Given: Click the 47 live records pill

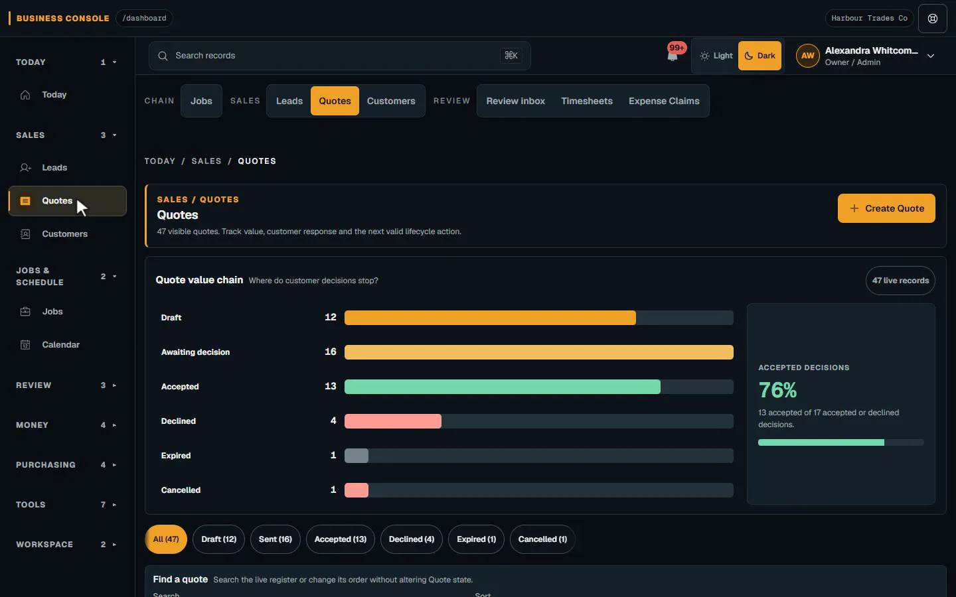Looking at the screenshot, I should point(900,281).
